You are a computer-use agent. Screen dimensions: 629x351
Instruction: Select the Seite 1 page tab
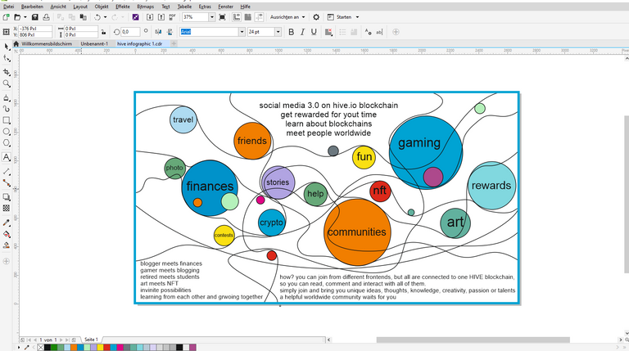(x=91, y=340)
